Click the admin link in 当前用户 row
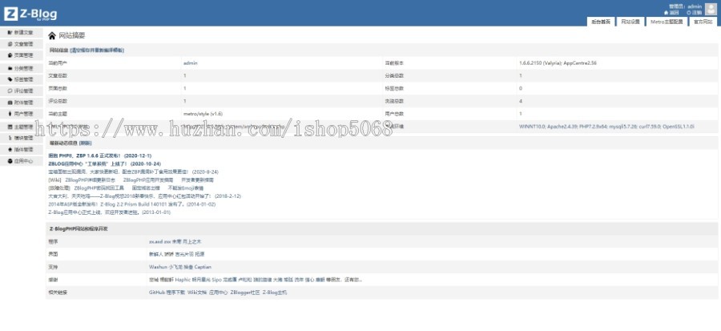721x331 pixels. [x=191, y=63]
